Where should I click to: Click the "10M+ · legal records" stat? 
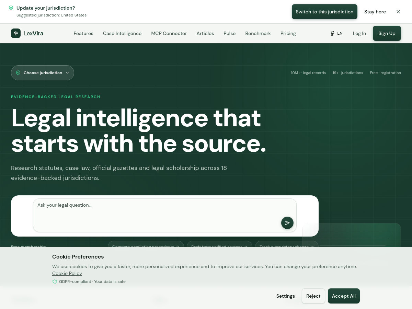(x=308, y=73)
